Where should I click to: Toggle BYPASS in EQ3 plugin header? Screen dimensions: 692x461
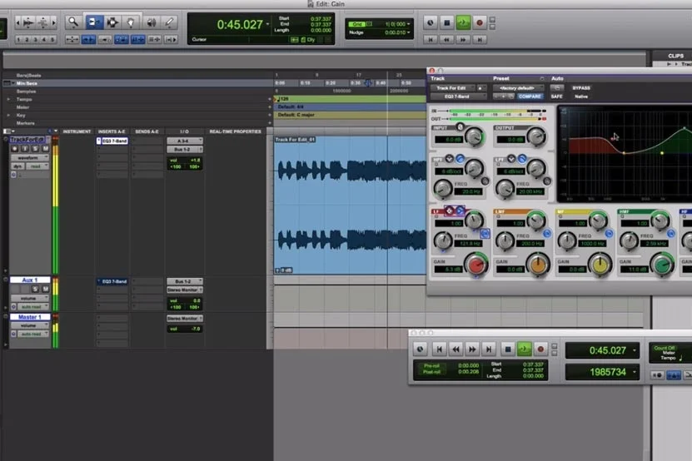point(581,87)
